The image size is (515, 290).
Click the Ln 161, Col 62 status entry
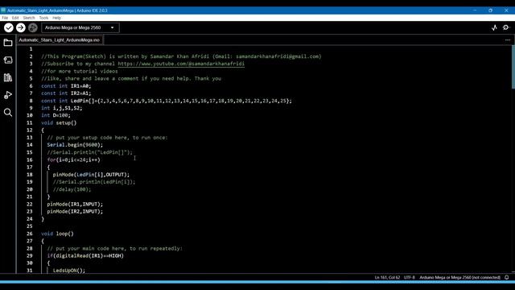tap(387, 277)
